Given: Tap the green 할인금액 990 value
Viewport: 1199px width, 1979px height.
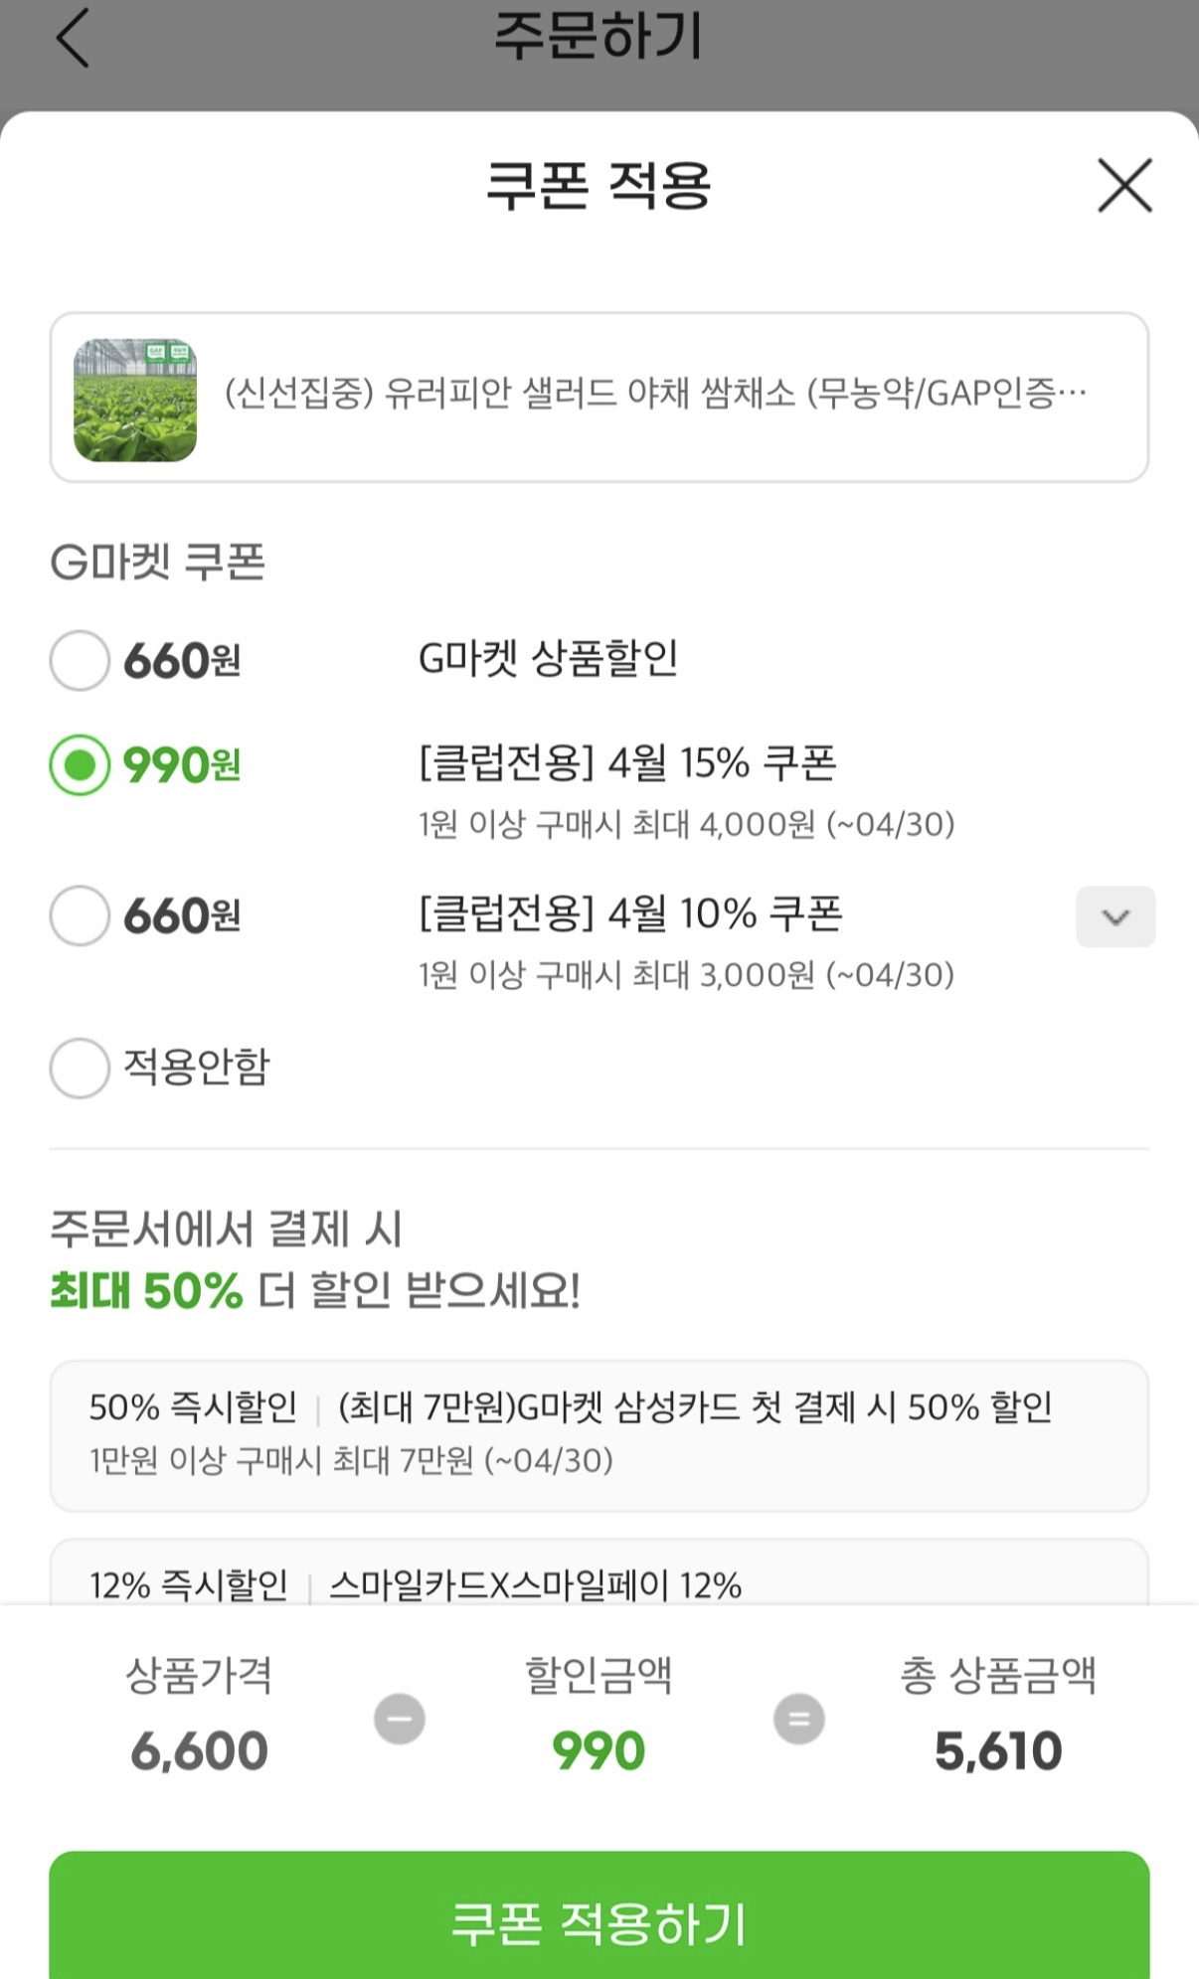Looking at the screenshot, I should tap(599, 1750).
